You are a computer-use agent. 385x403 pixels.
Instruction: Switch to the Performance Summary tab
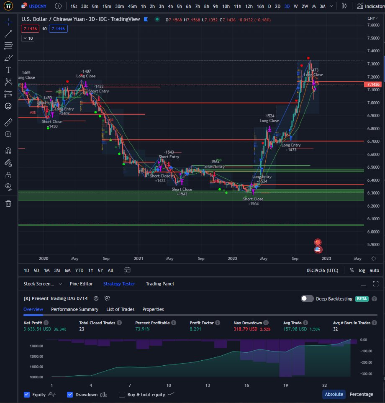tap(74, 309)
